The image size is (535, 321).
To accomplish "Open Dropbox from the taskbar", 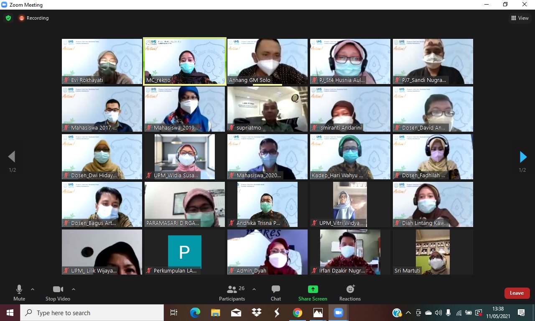I will point(256,313).
